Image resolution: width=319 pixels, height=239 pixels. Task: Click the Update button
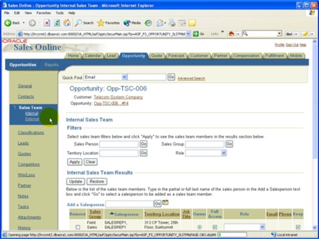75,182
